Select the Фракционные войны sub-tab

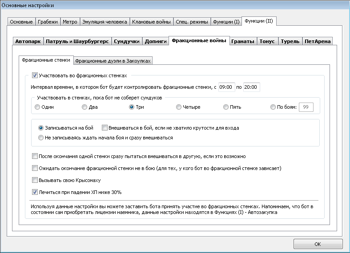199,40
